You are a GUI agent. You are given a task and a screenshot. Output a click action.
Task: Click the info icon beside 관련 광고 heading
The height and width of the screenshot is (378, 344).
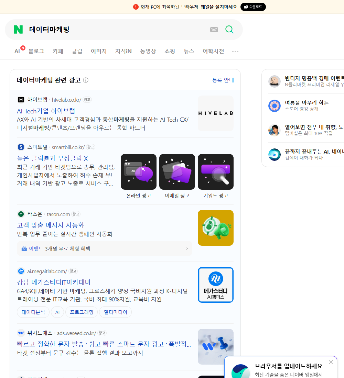(86, 80)
